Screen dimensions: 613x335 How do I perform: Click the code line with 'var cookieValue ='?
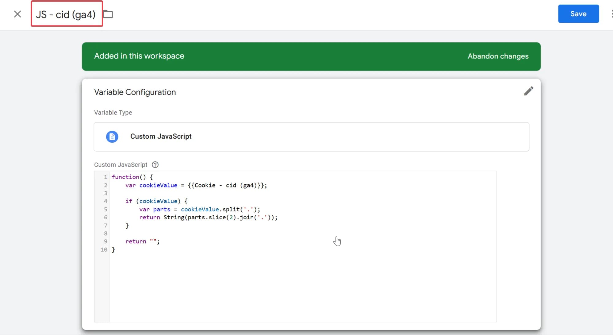click(196, 185)
